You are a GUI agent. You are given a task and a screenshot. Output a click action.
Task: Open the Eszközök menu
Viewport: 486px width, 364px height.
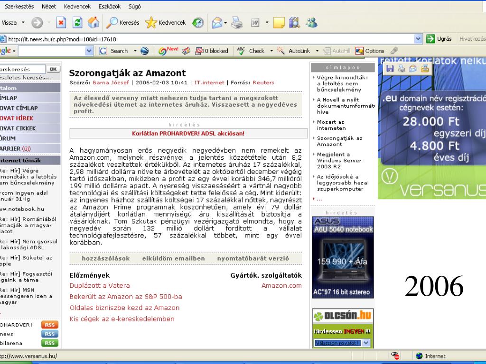(110, 6)
